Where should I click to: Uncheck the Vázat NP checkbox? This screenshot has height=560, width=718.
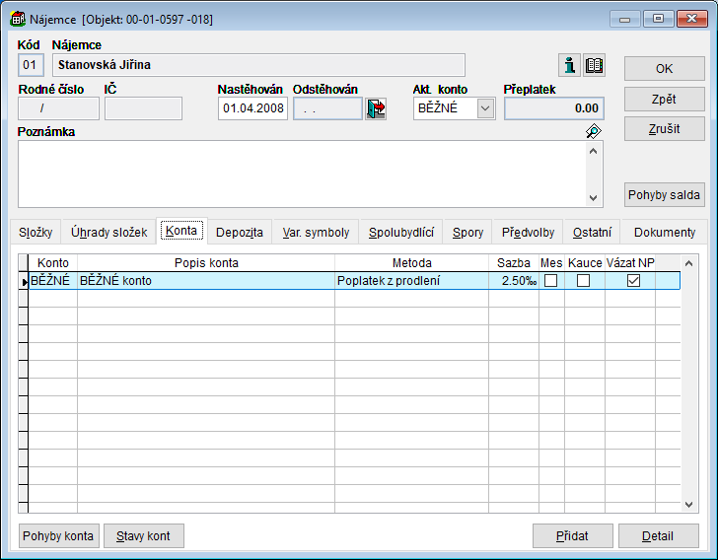633,281
